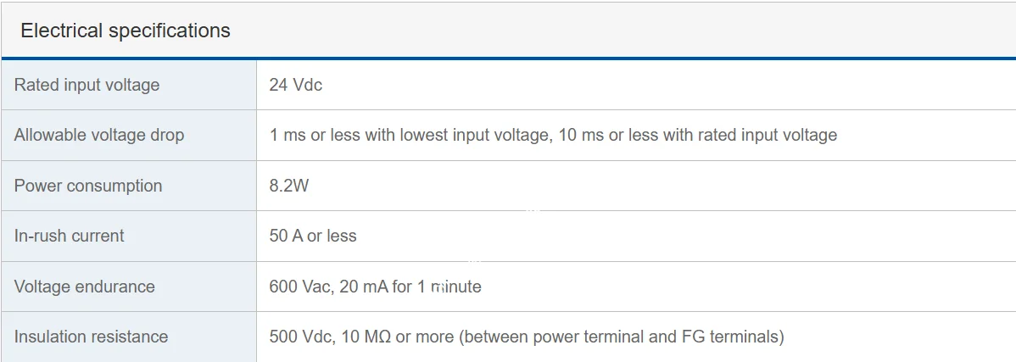Click the 20 mA current text

[x=363, y=287]
